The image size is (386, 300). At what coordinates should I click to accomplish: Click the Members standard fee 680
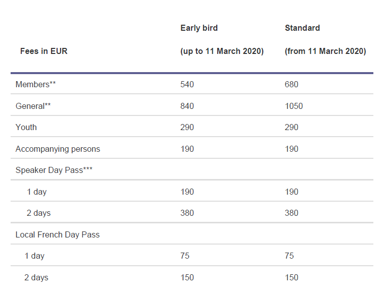tap(292, 84)
